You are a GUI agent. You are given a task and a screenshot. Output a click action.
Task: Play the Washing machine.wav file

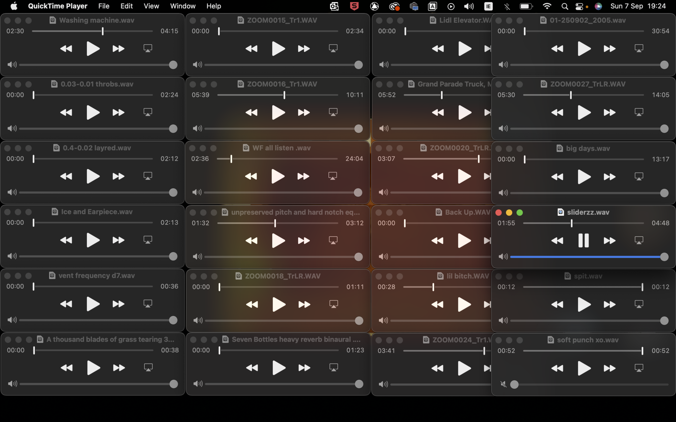tap(93, 49)
